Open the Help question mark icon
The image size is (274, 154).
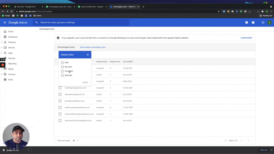point(253,23)
